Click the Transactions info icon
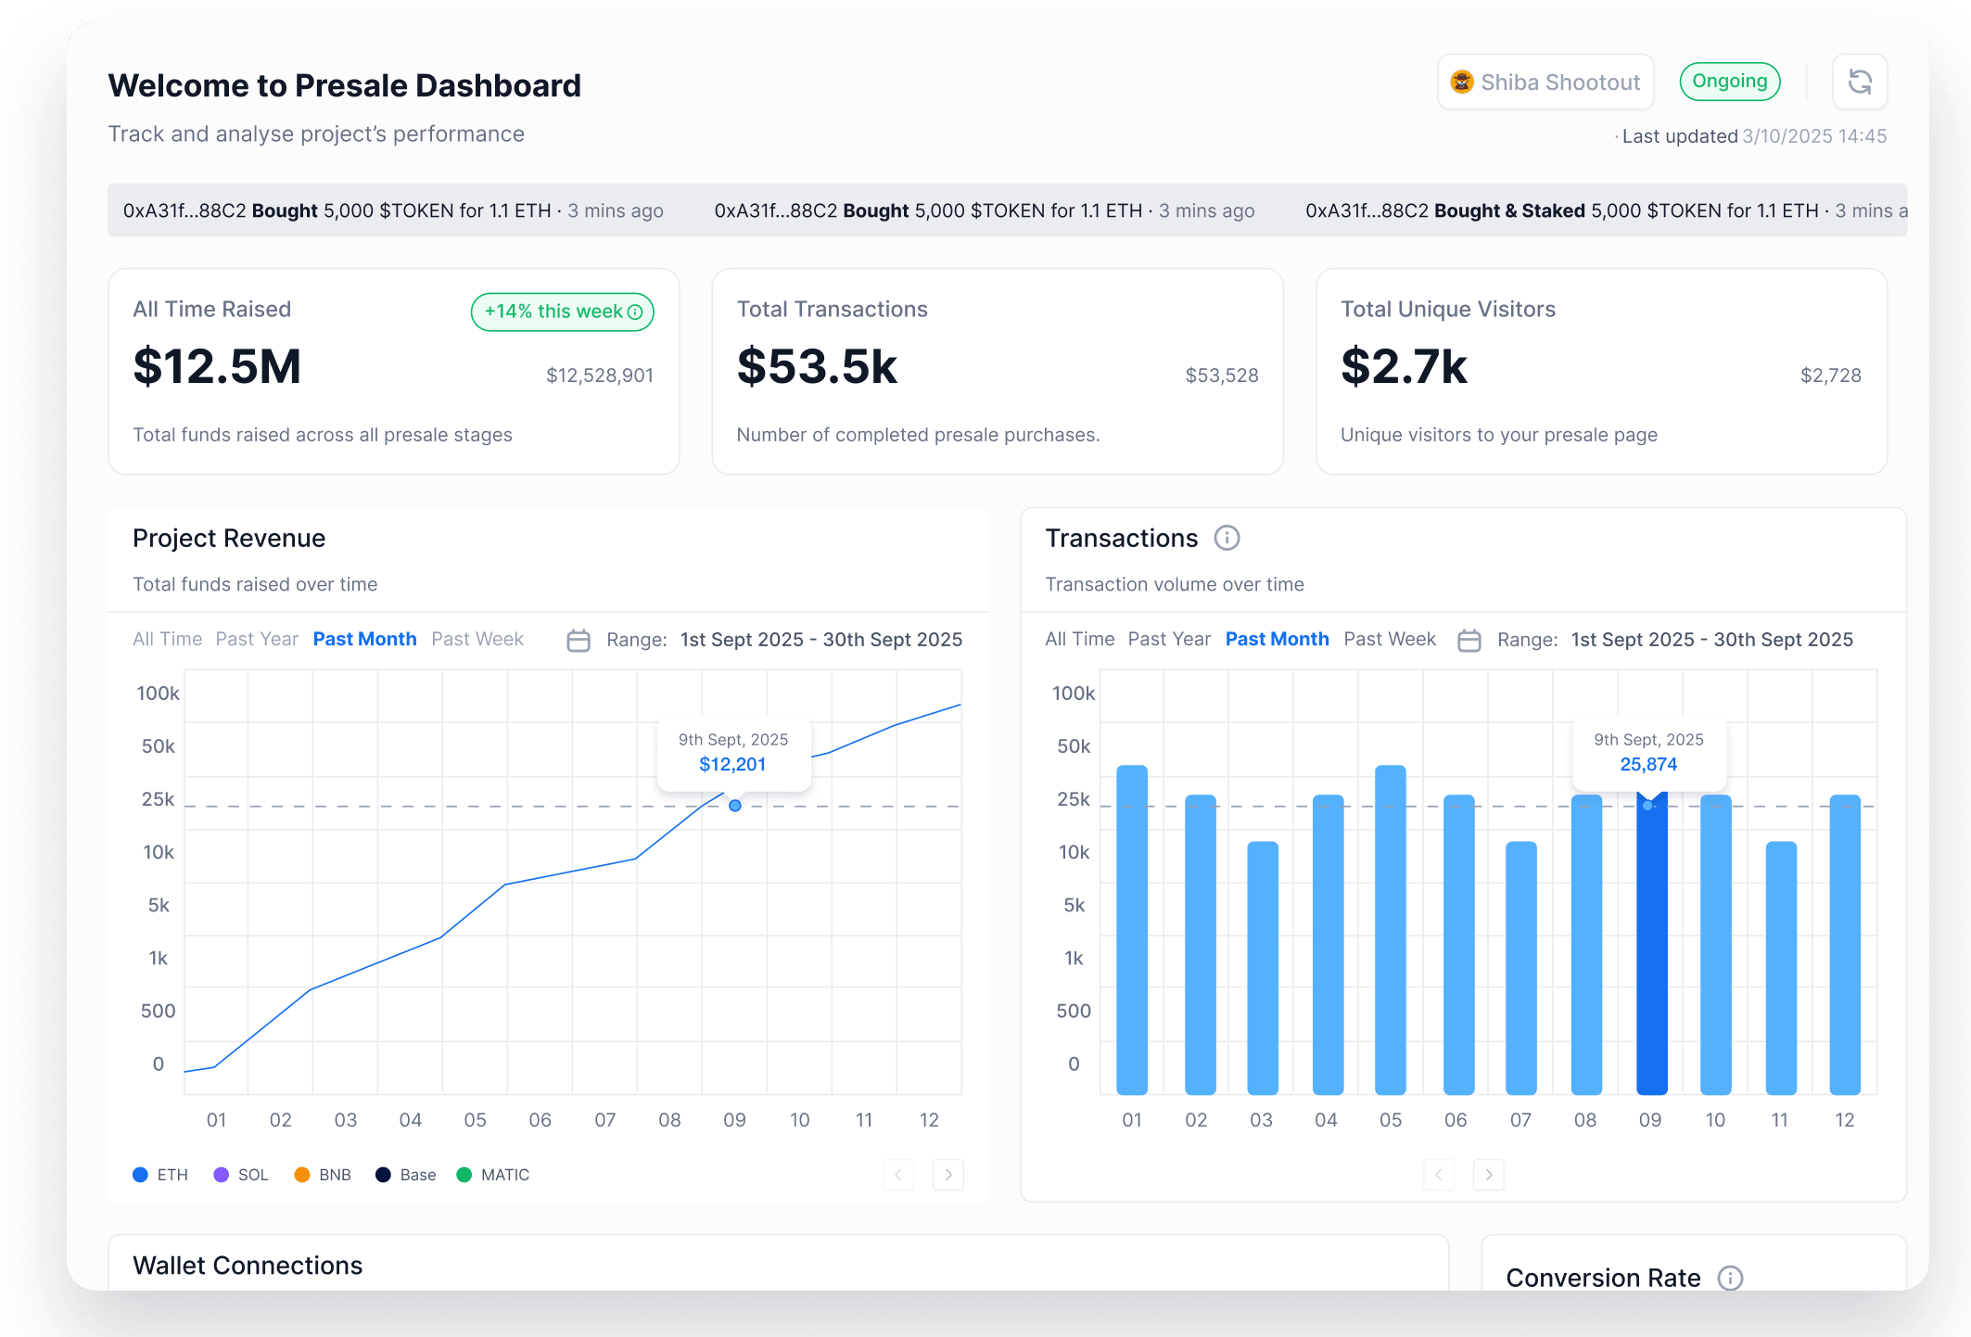 click(x=1227, y=538)
